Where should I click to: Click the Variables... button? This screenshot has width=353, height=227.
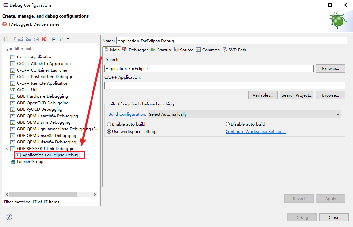point(263,95)
